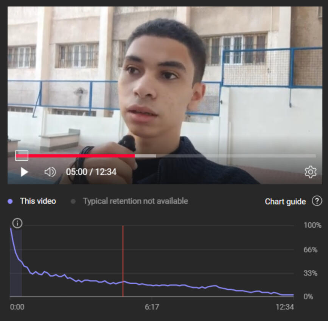Toggle the Typical retention gray dot

point(73,201)
